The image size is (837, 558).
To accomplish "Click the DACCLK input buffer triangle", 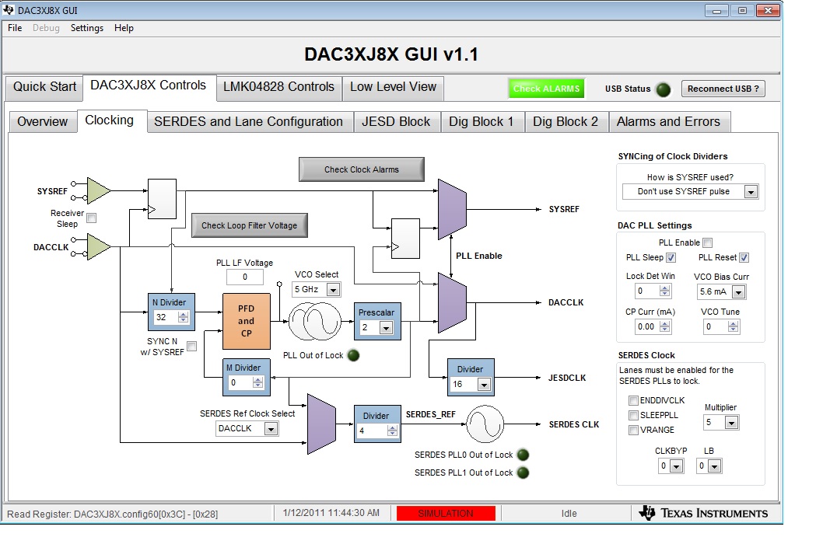I will (98, 247).
